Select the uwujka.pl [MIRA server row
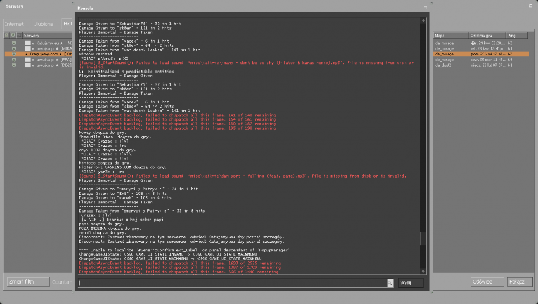Screen dimensions: 538x304 click(x=38, y=49)
